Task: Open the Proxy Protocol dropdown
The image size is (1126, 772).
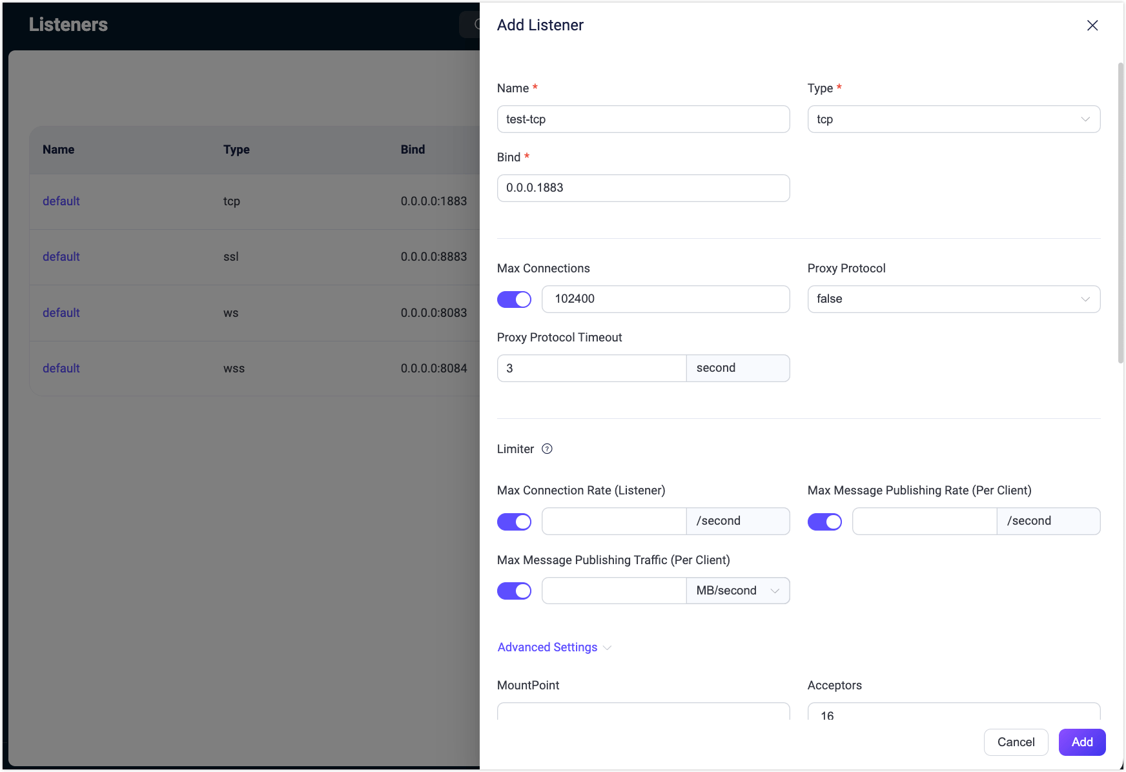Action: tap(953, 300)
